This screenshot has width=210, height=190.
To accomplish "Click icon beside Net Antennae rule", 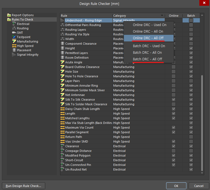I will tap(63, 95).
